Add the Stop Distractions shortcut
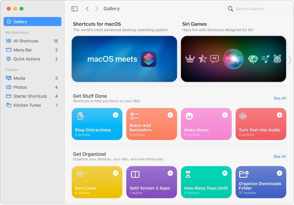 pos(115,115)
